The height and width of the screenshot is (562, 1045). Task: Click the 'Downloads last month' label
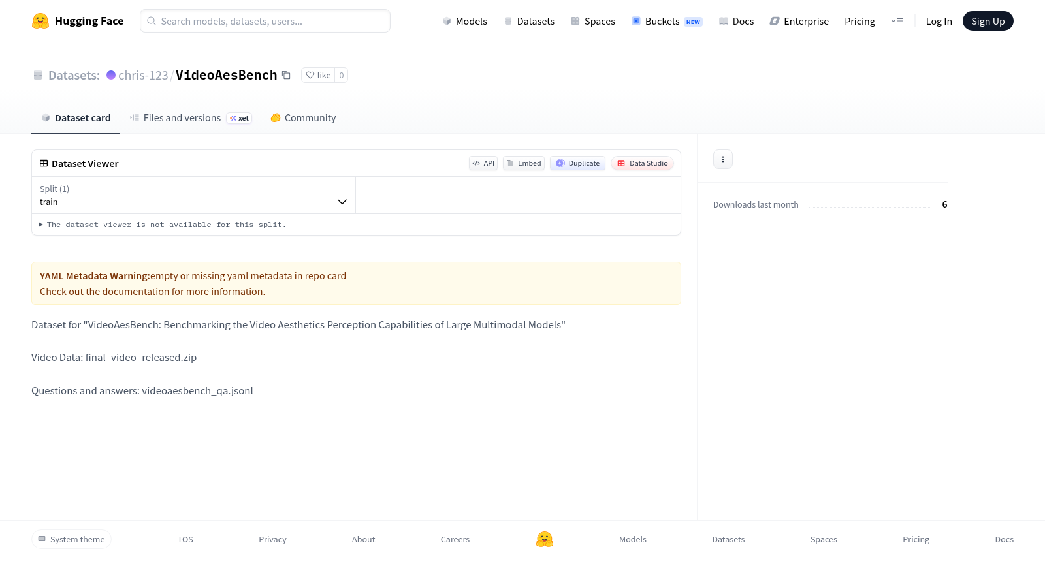[x=756, y=204]
